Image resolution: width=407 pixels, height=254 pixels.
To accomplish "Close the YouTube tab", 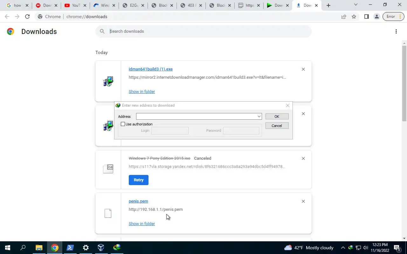I will coord(85,5).
